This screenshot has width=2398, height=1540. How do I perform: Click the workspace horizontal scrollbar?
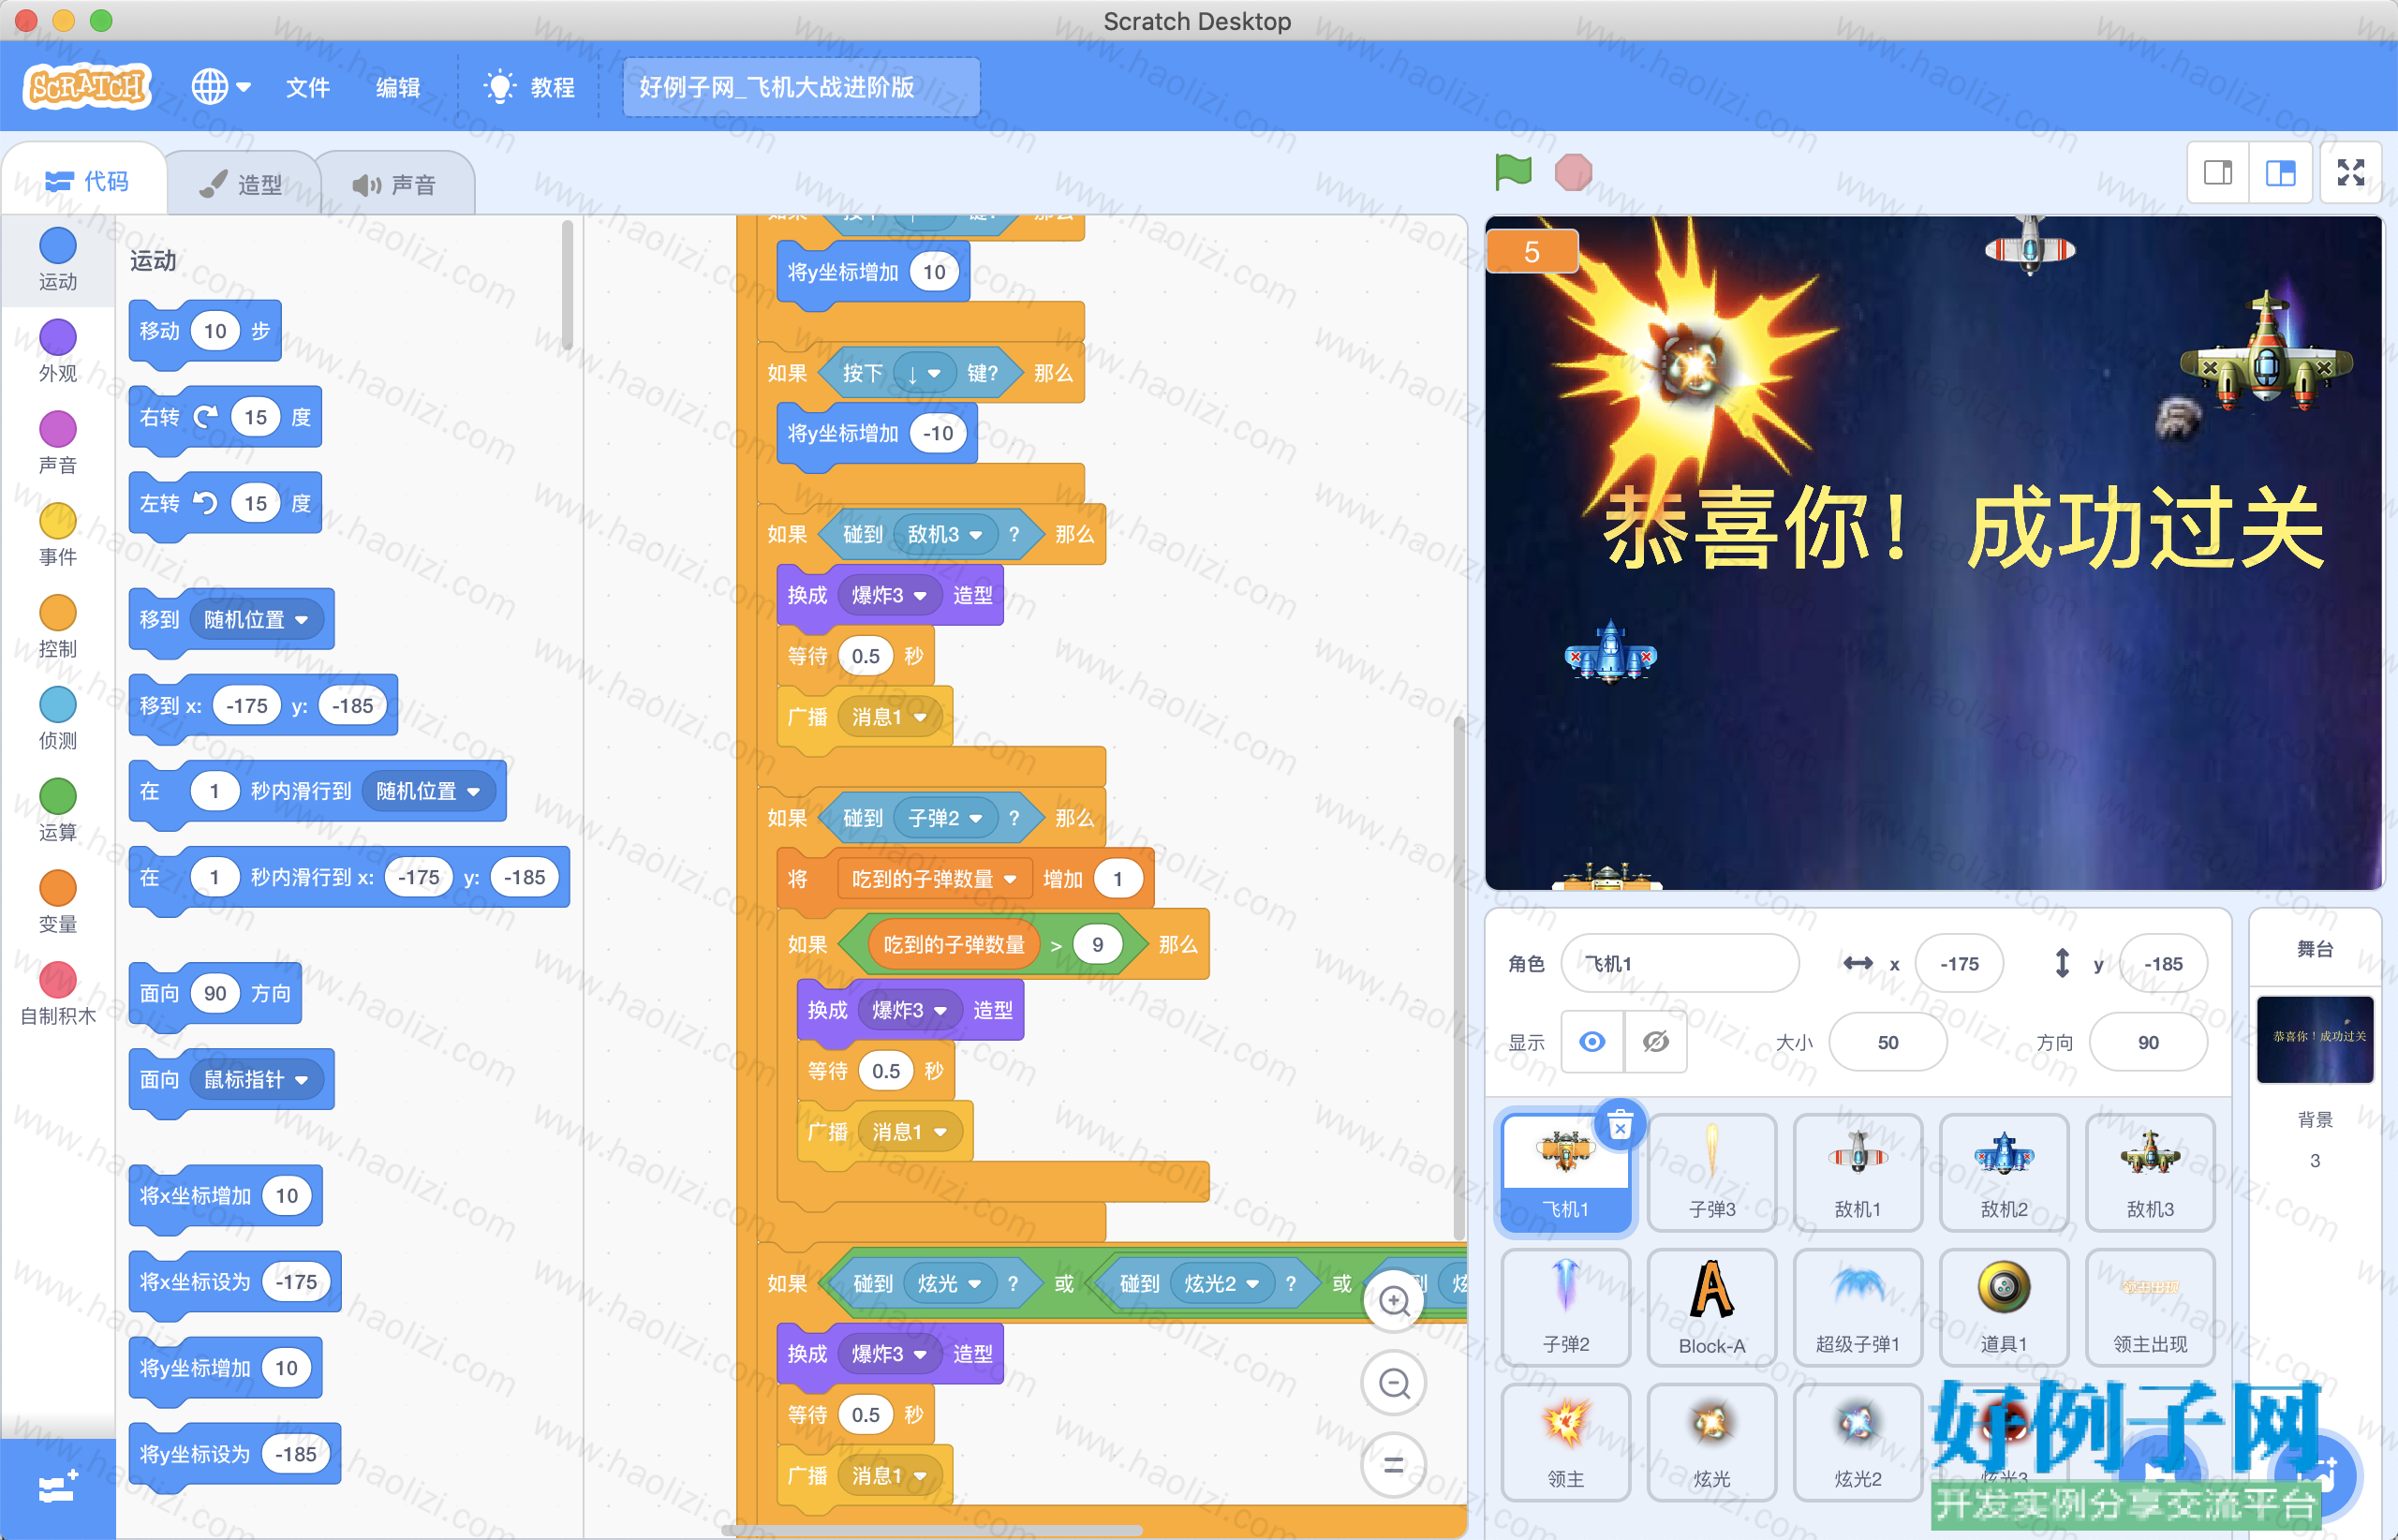pyautogui.click(x=932, y=1530)
